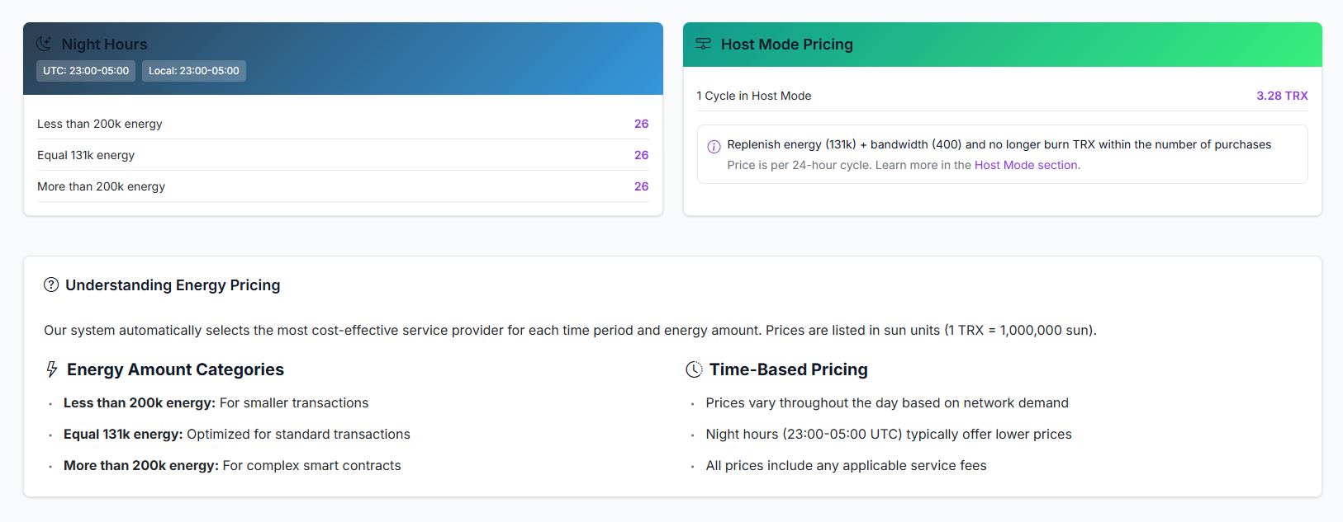
Task: Click the Night Hours moon icon
Action: [x=44, y=44]
